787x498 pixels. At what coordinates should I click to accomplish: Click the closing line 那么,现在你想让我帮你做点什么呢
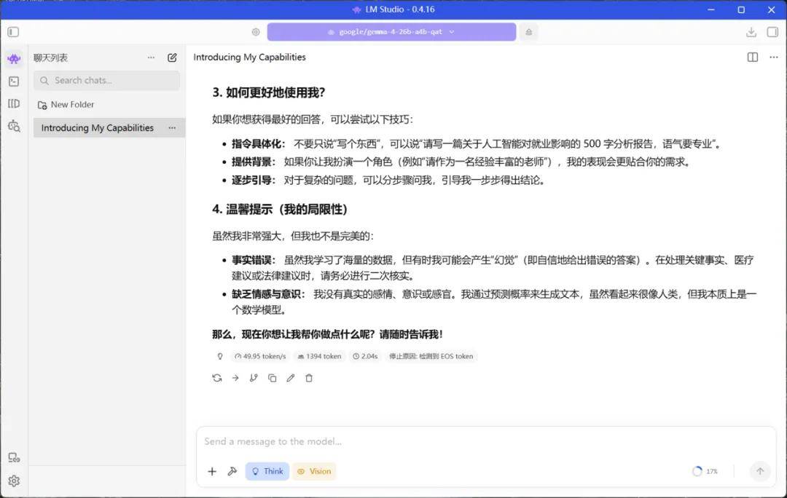327,334
